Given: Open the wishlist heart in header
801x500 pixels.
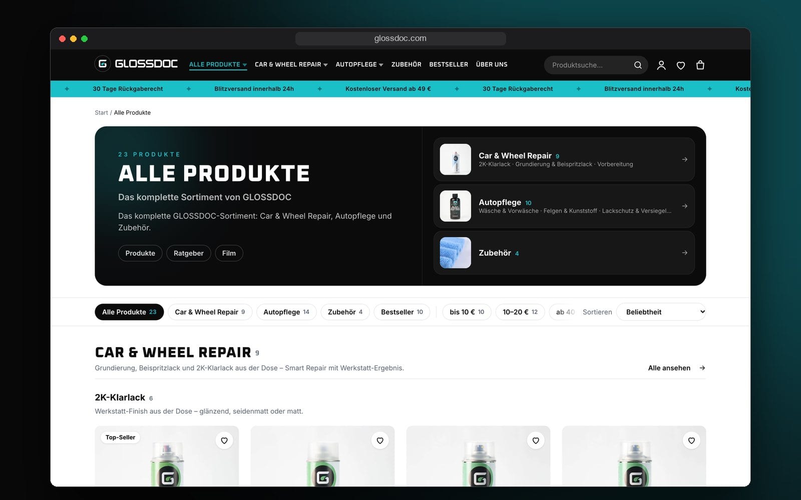Looking at the screenshot, I should pyautogui.click(x=681, y=65).
